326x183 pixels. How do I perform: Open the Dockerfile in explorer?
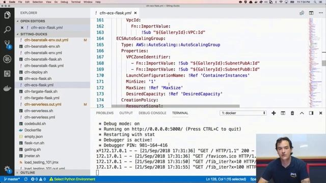(x=33, y=130)
